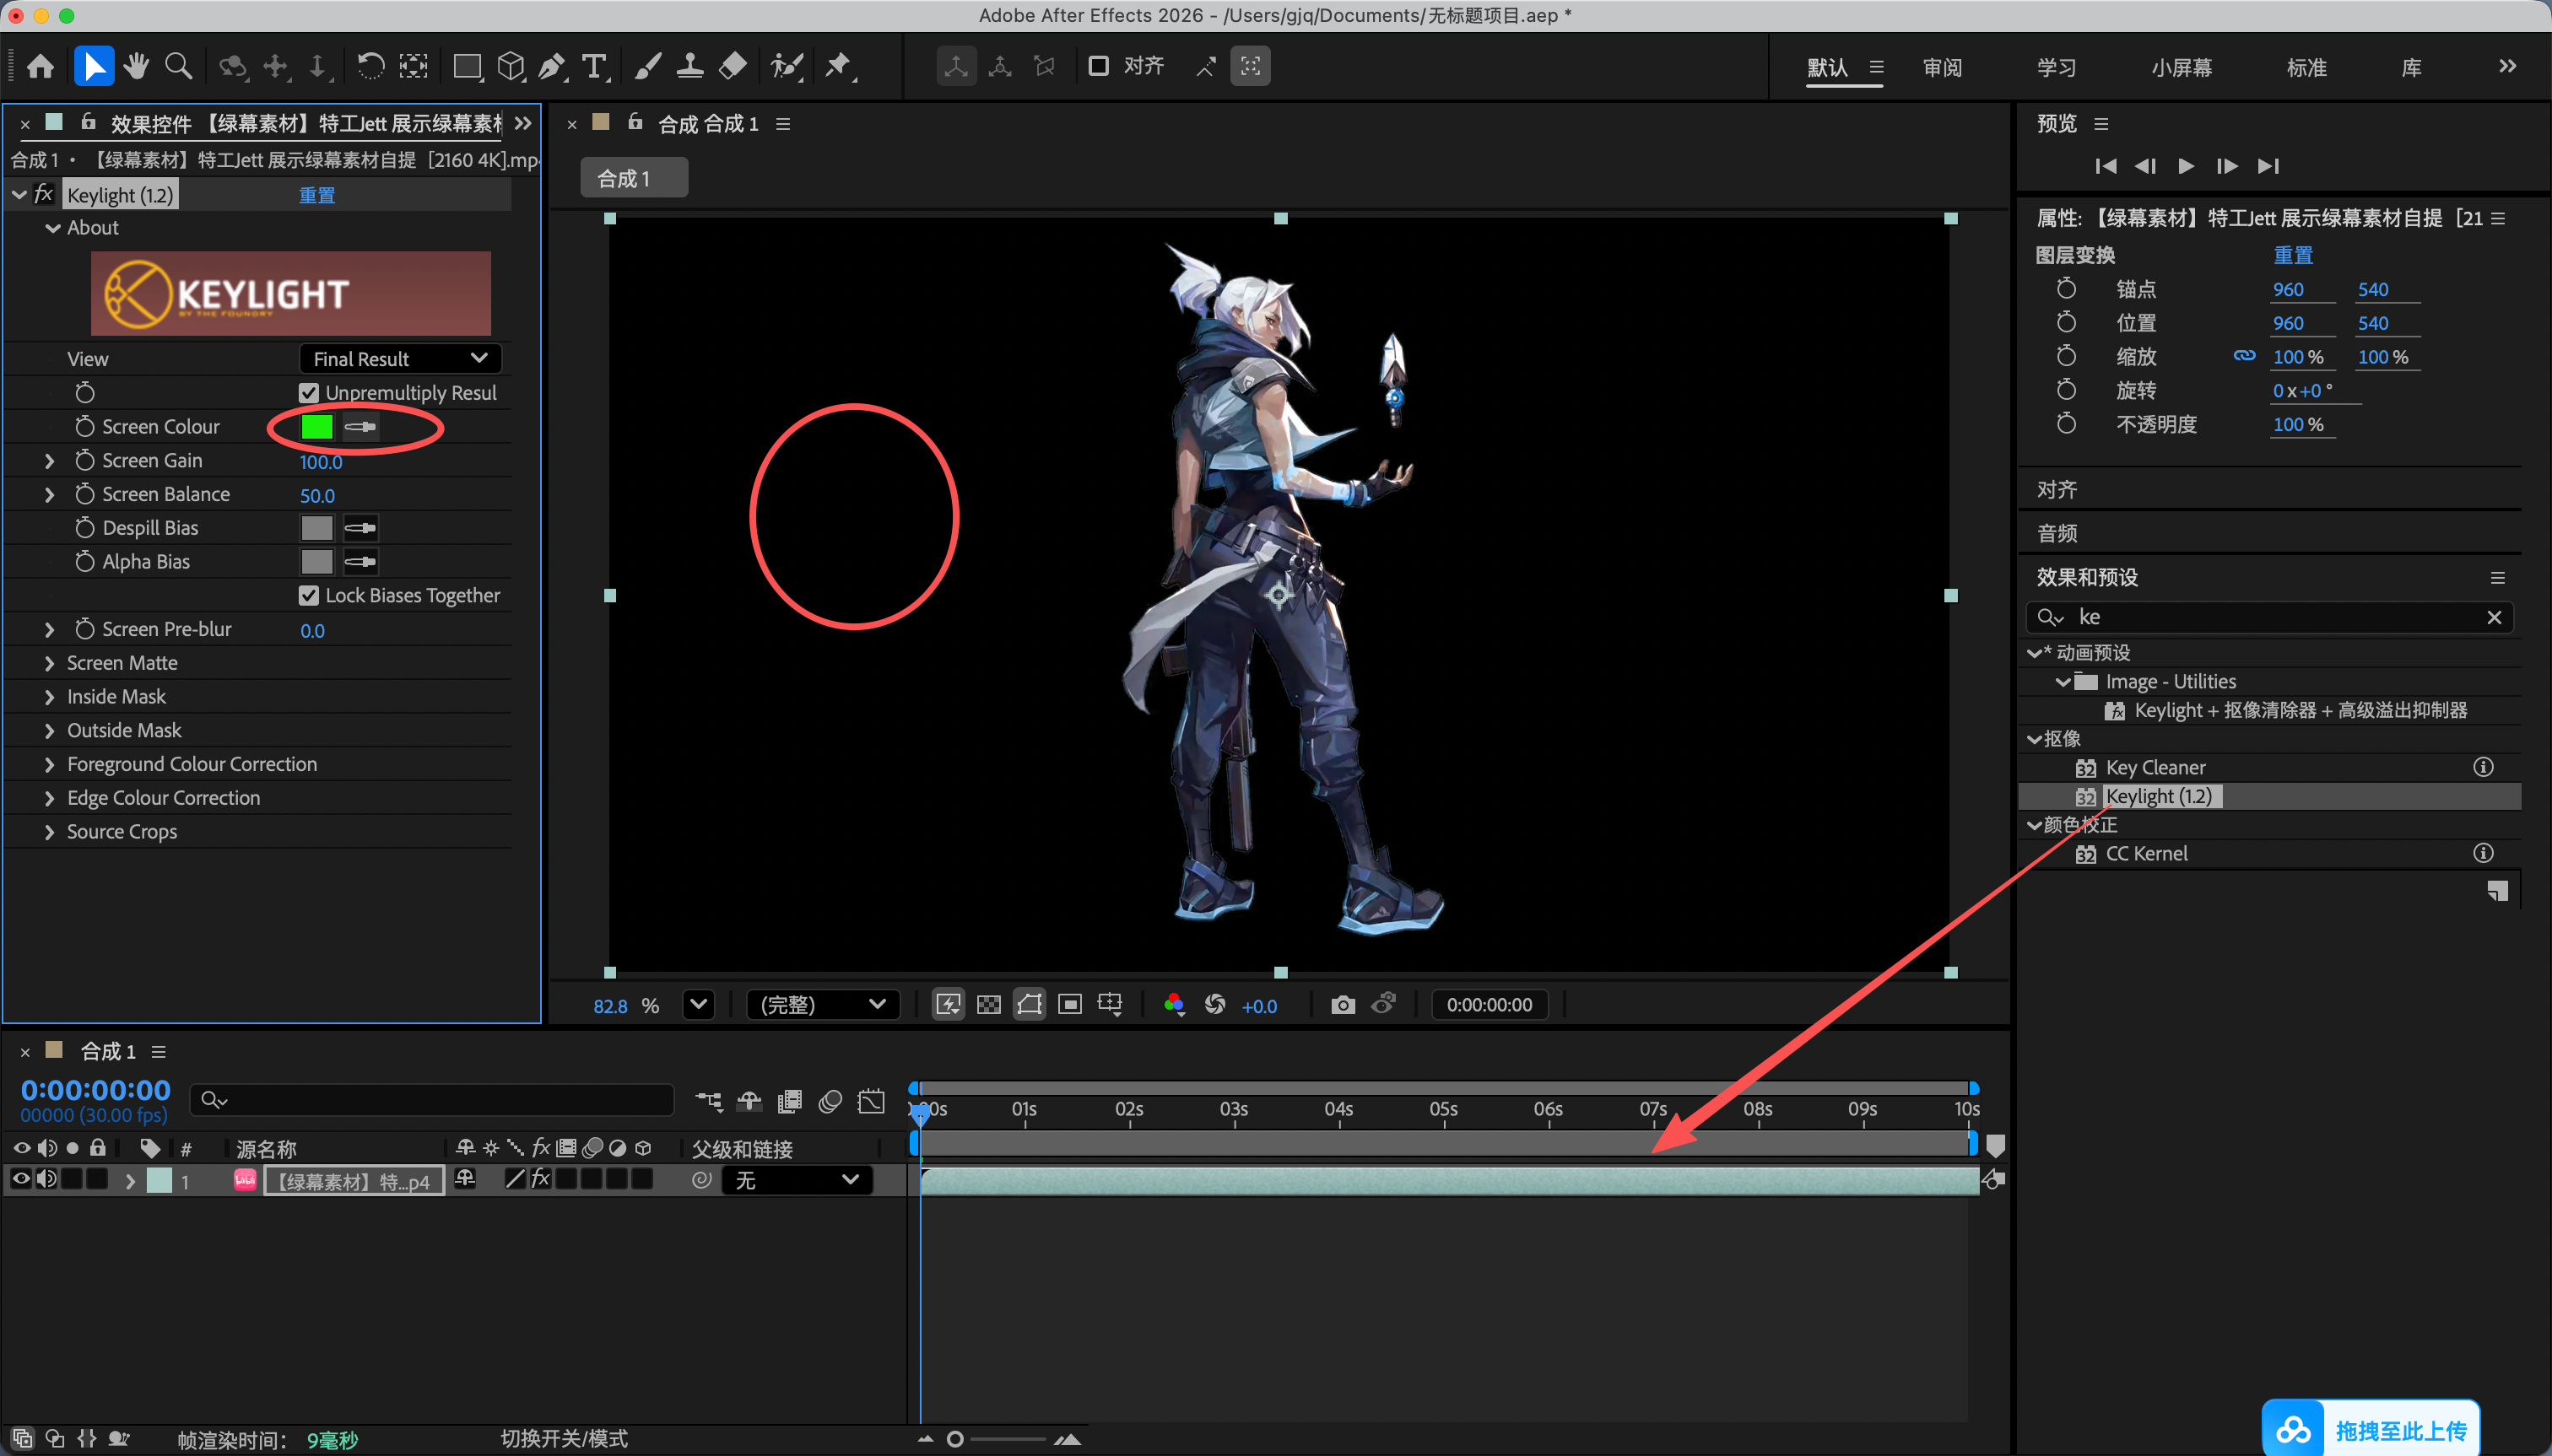This screenshot has width=2552, height=1456.
Task: Select the Pen tool
Action: point(551,67)
